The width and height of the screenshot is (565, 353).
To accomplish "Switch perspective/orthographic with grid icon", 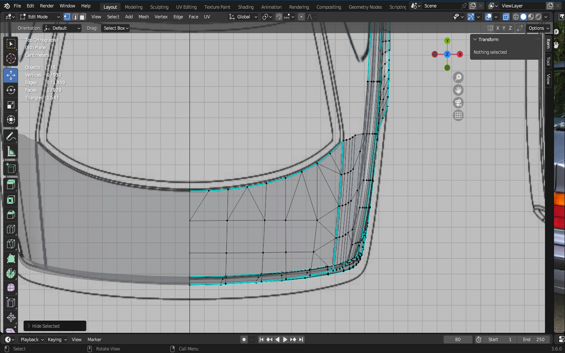I will click(458, 115).
